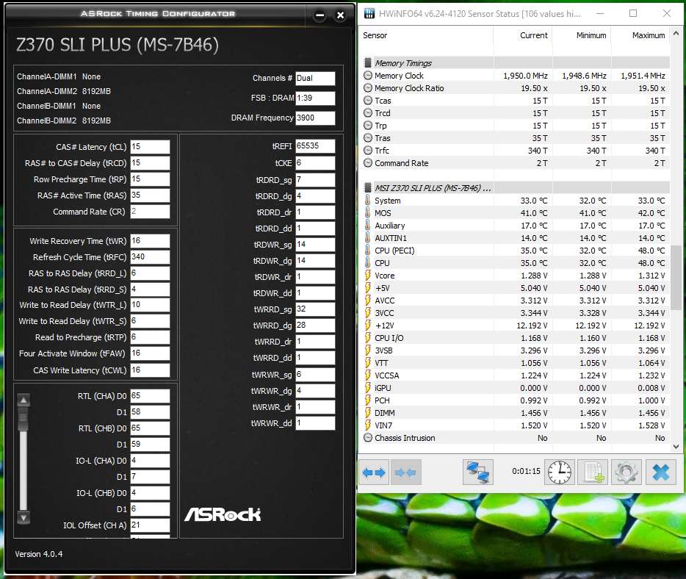Click the MOS temperature thermometer icon
This screenshot has height=579, width=686.
pyautogui.click(x=368, y=213)
